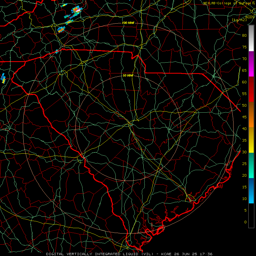Select the legend value "70"

(244, 59)
